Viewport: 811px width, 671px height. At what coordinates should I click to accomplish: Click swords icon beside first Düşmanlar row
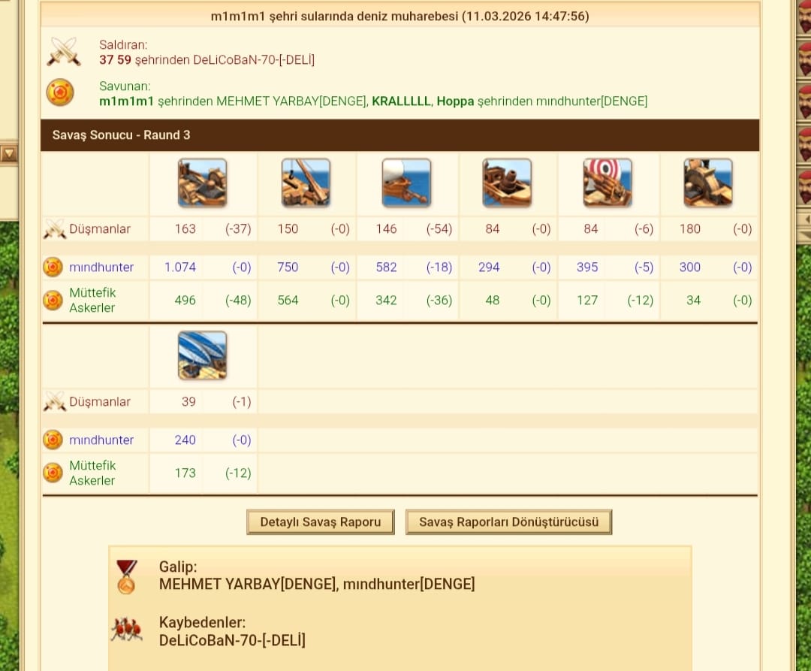54,229
